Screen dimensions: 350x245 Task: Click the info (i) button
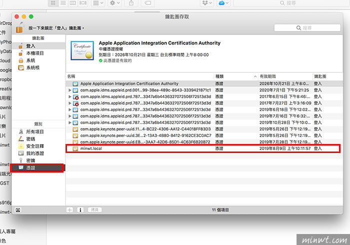pos(80,209)
